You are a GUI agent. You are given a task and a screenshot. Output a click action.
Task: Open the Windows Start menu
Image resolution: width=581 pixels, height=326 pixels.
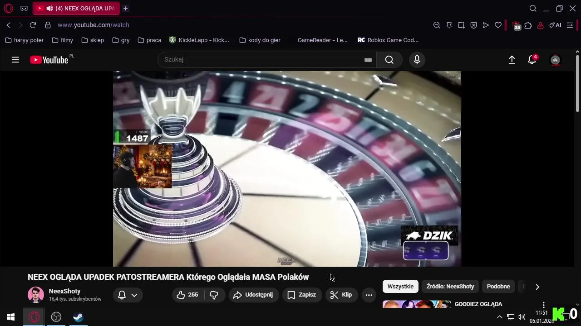pos(11,317)
